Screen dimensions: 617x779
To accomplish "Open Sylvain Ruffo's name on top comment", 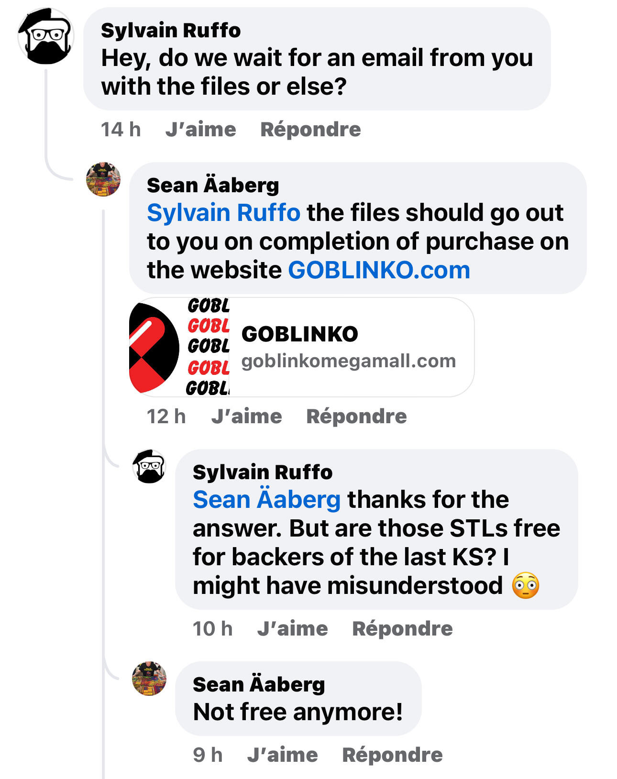I will [x=171, y=31].
